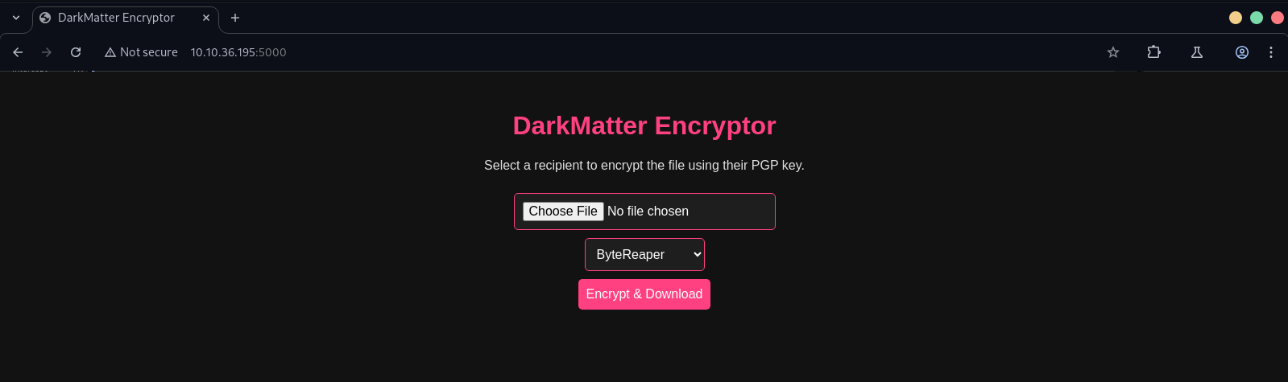Open a new tab with plus button
Viewport: 1288px width, 382px height.
pyautogui.click(x=235, y=18)
